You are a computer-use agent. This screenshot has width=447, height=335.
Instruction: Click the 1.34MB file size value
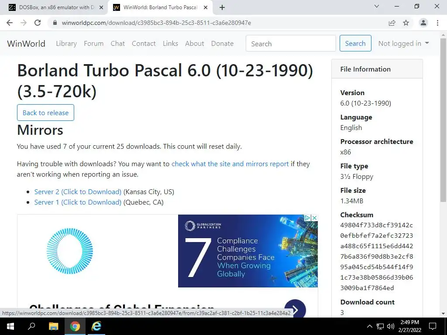[x=352, y=201]
